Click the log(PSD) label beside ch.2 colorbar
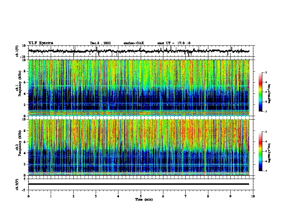Image resolution: width=285 pixels, height=220 pixels. pyautogui.click(x=270, y=153)
